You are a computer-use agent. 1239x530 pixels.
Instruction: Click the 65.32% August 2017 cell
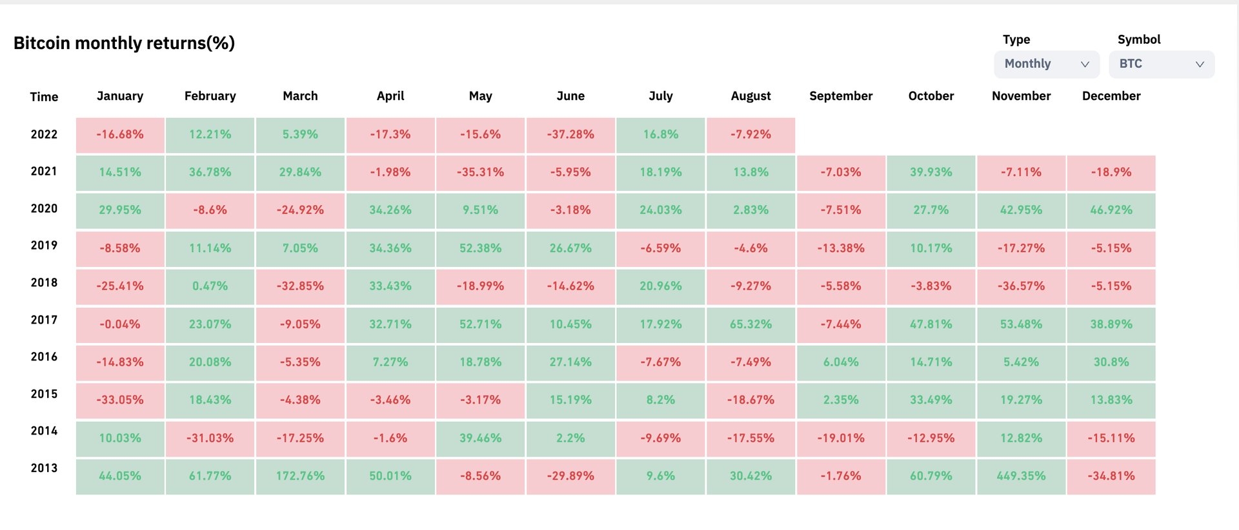click(x=750, y=324)
